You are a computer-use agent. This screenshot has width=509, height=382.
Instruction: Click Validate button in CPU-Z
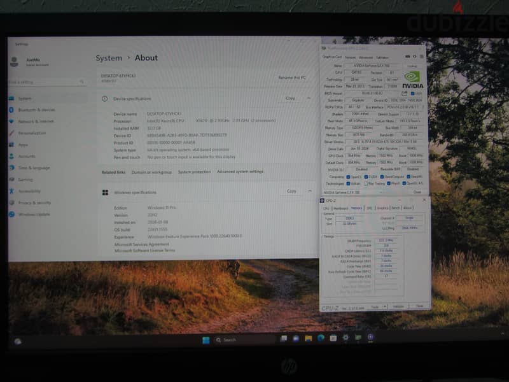pos(398,306)
